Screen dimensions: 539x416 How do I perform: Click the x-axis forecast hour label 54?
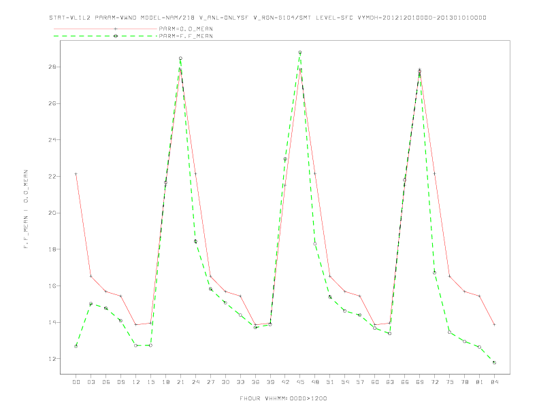(x=345, y=382)
